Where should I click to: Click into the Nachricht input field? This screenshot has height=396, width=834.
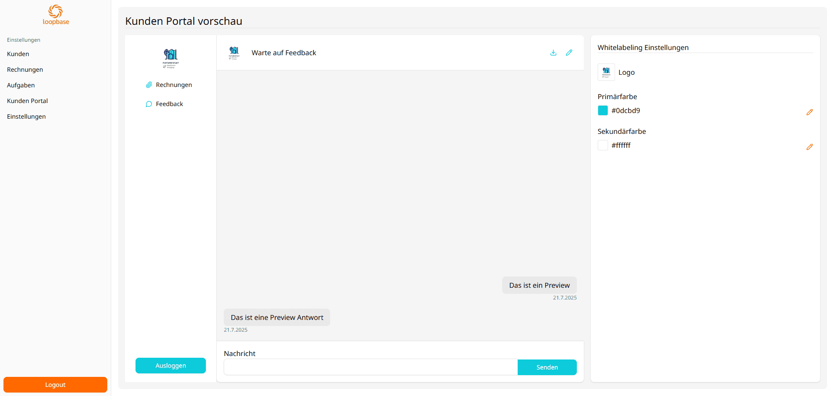tap(371, 367)
